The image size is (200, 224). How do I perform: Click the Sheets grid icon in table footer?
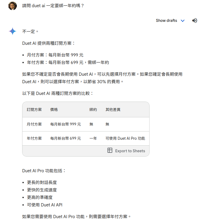pos(110,150)
